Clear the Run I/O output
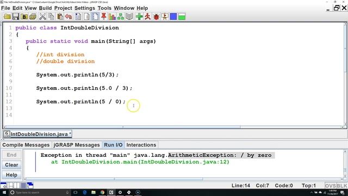The width and height of the screenshot is (348, 196). pos(11,165)
